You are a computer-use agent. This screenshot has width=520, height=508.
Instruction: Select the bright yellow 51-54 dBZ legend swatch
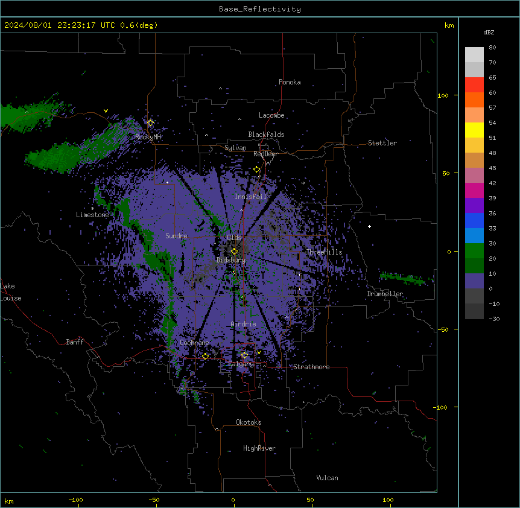[474, 130]
